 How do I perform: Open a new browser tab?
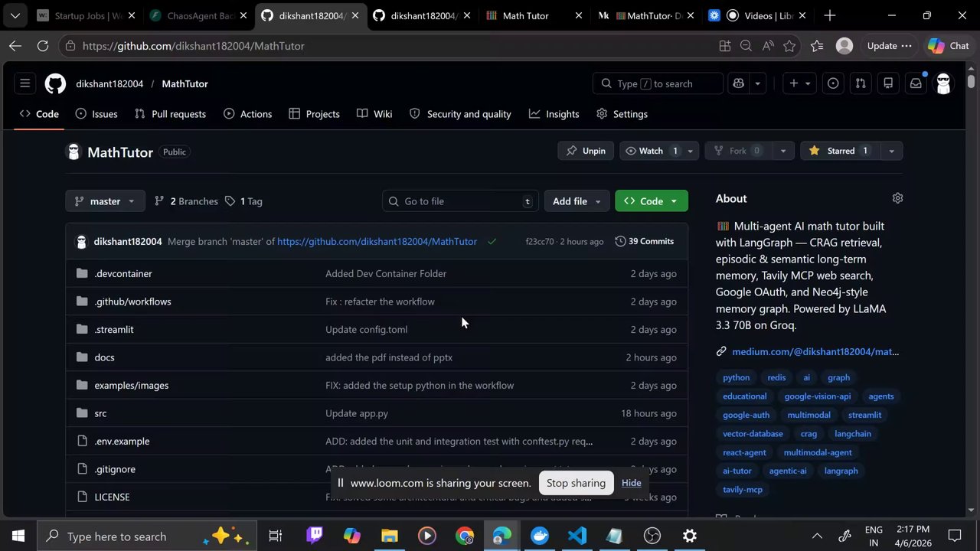(830, 15)
